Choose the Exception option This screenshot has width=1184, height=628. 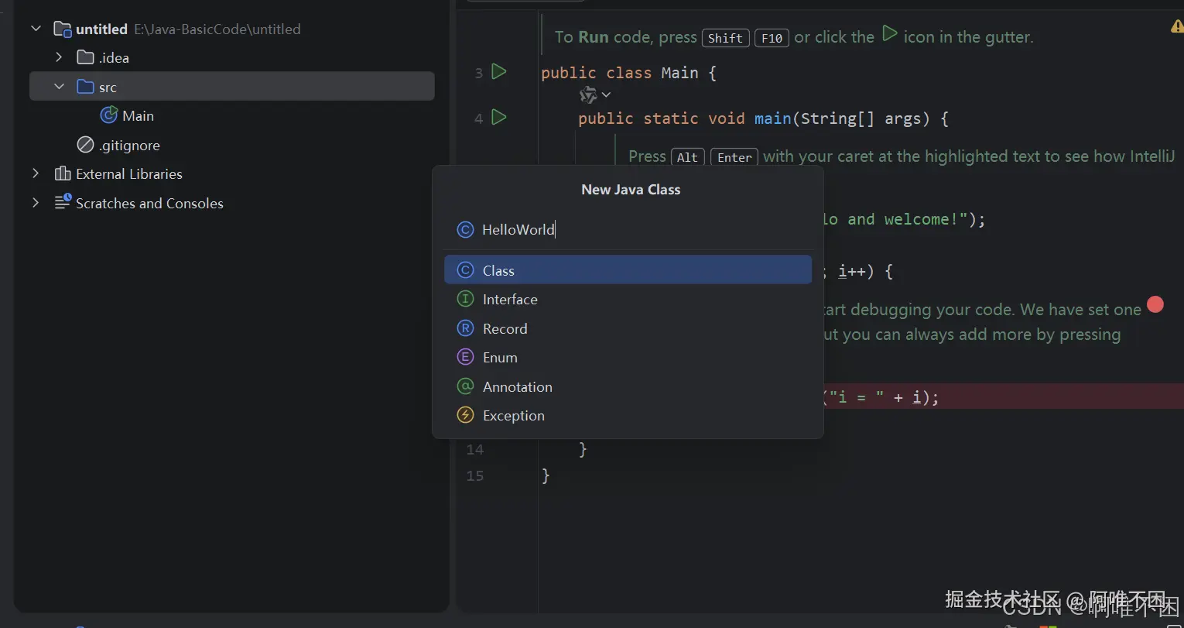coord(513,416)
